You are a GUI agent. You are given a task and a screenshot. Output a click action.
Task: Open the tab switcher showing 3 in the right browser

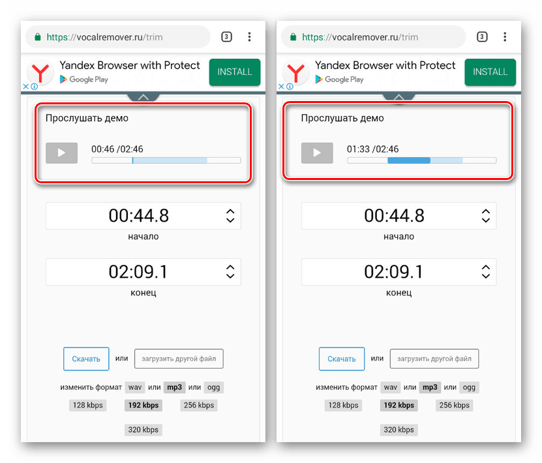[482, 37]
